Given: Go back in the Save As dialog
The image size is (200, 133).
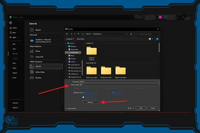Looking at the screenshot, I should [x=67, y=34].
